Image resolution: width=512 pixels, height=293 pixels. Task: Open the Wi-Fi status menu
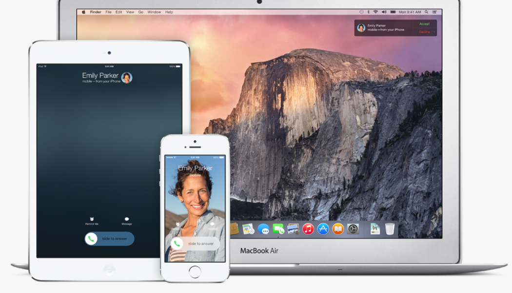[x=375, y=12]
